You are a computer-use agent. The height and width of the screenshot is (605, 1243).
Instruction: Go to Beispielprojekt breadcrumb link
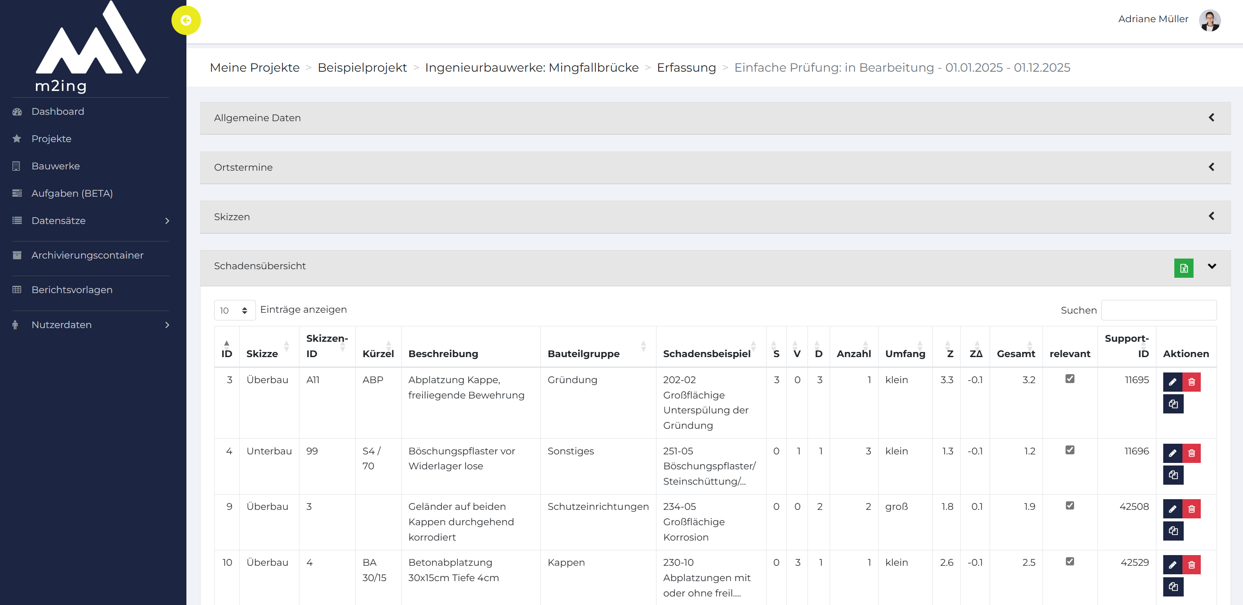point(362,67)
